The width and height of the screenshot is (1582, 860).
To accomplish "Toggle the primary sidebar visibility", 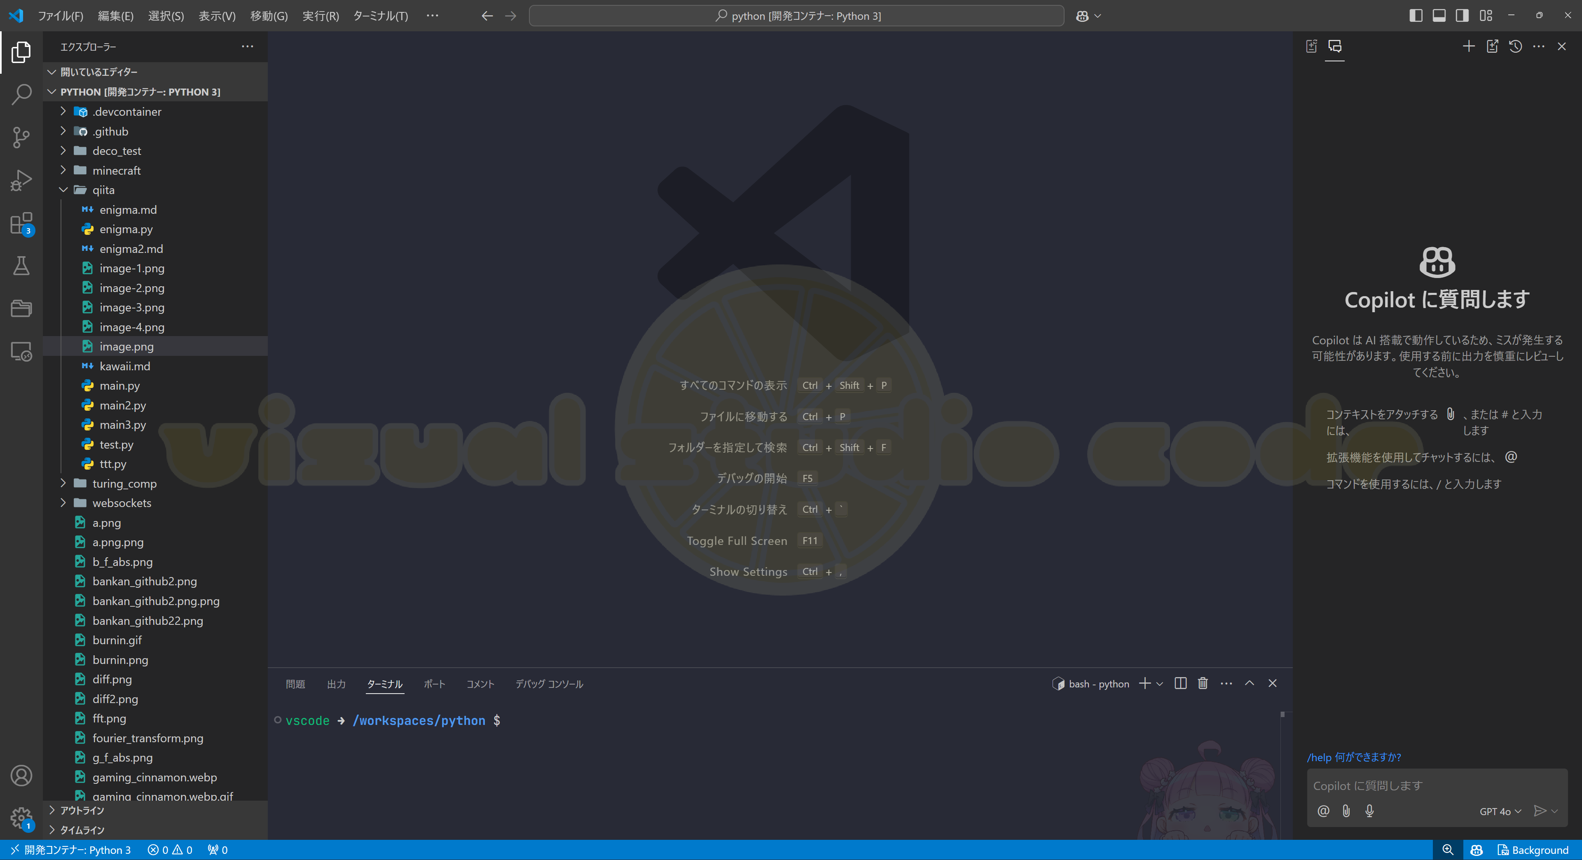I will pyautogui.click(x=1416, y=15).
